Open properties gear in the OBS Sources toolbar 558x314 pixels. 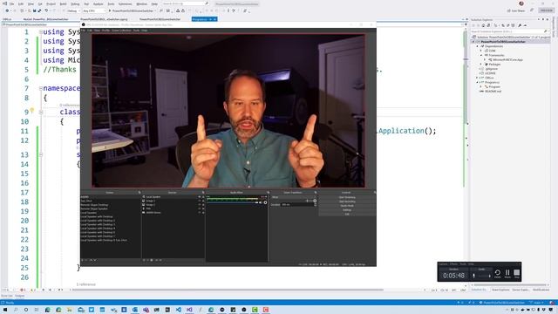point(151,260)
